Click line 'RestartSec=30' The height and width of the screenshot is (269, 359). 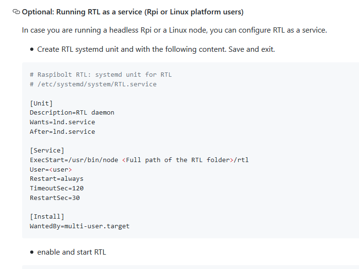tap(55, 198)
